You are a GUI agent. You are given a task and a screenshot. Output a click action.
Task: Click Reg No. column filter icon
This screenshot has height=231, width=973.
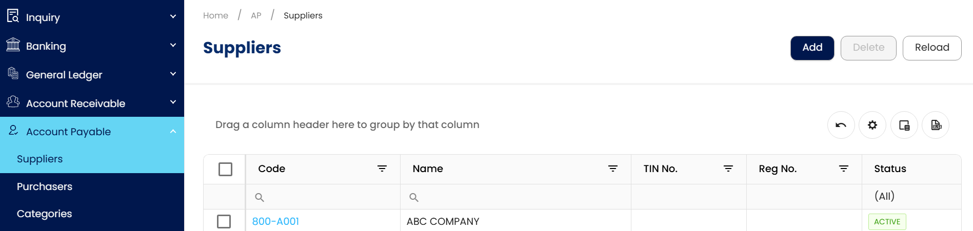[x=844, y=169]
